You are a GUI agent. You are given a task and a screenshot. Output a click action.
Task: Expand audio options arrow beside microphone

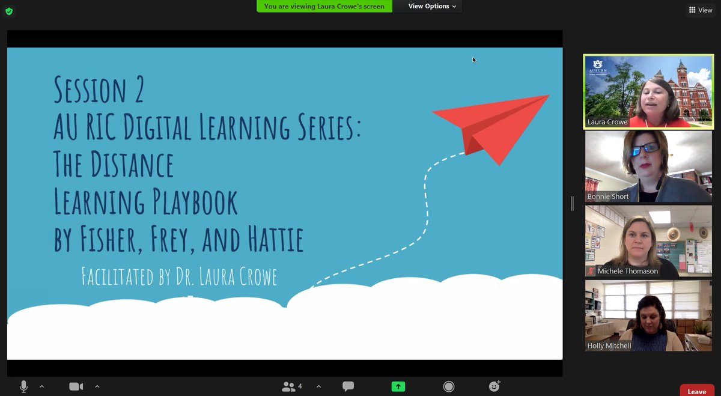click(x=41, y=386)
